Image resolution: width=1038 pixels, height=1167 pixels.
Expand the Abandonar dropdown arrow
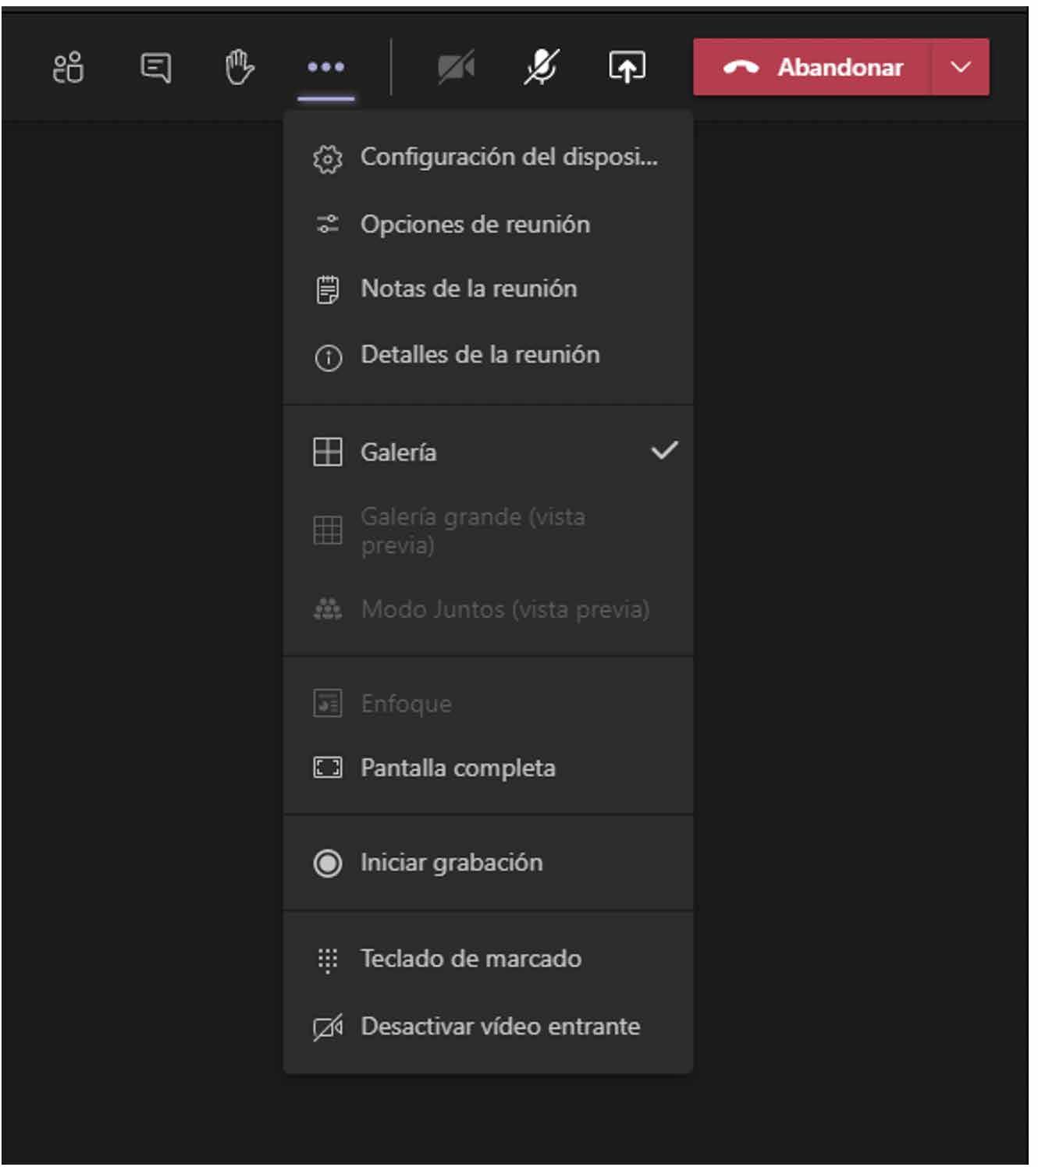(x=961, y=67)
